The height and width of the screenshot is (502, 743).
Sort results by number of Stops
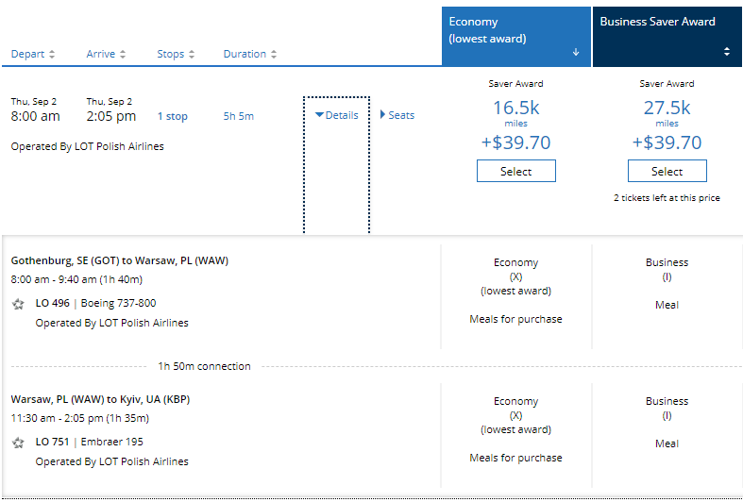click(177, 54)
